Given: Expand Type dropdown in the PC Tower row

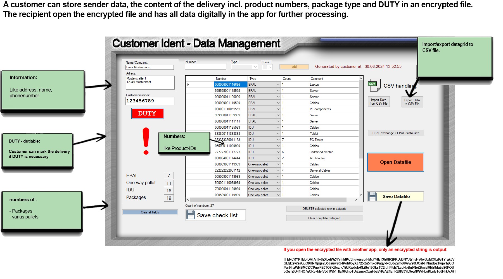Looking at the screenshot, I should tap(278, 140).
